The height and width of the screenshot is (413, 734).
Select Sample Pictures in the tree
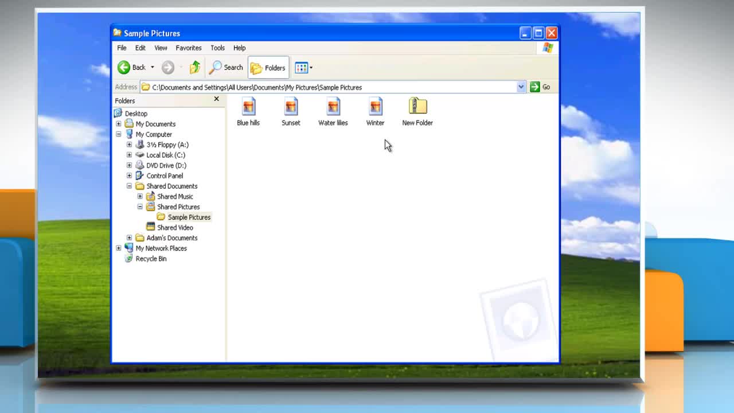point(189,217)
